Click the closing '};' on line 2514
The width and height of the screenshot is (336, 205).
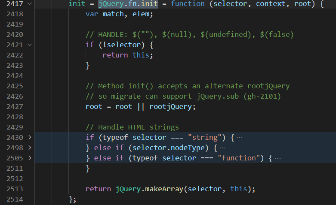73,199
